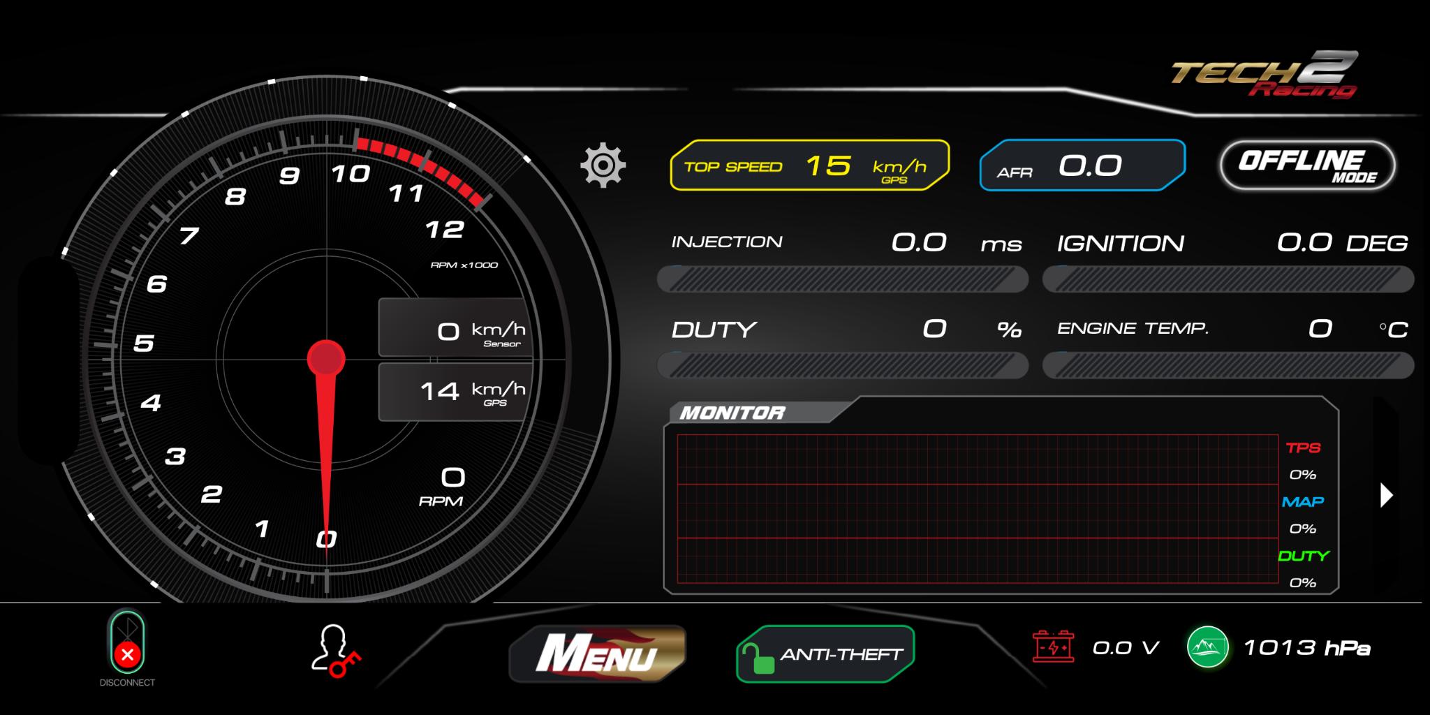Click the sensor speed 0 km/h box
Screen dimensions: 1430x715
click(455, 327)
